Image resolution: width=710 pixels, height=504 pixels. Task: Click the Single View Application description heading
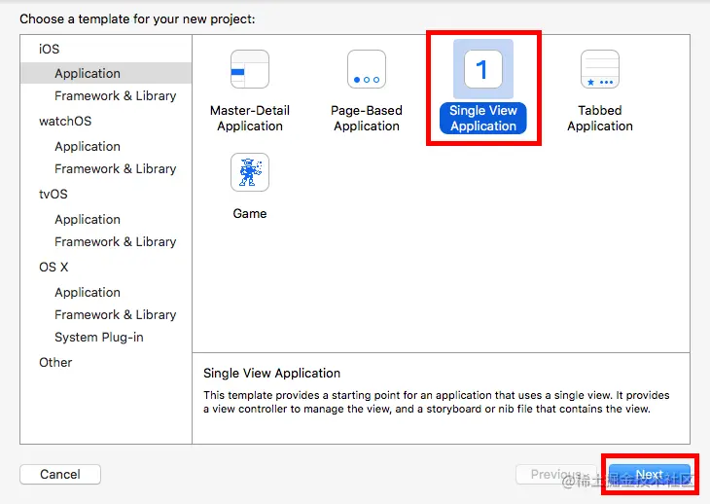coord(271,373)
